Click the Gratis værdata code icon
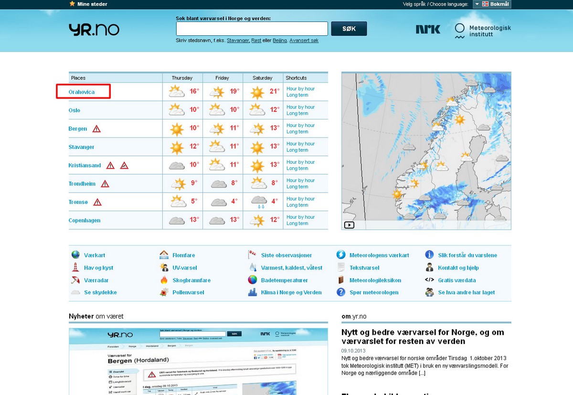573x395 pixels. click(429, 280)
